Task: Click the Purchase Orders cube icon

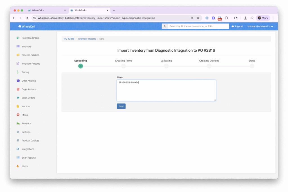Action: tap(18, 38)
